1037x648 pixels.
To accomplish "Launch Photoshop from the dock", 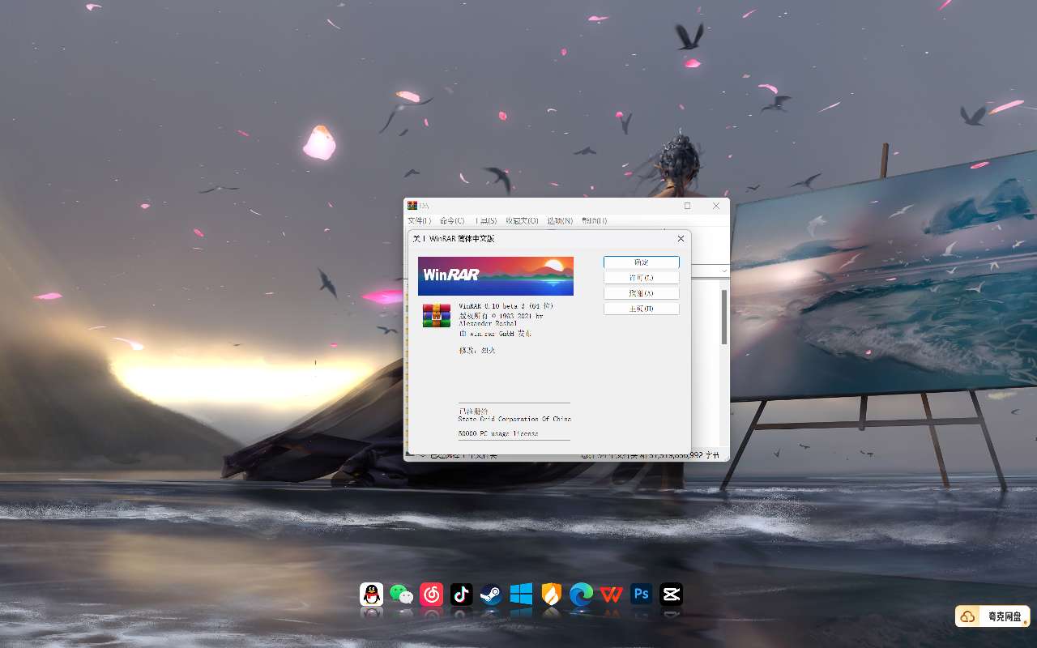I will [641, 595].
